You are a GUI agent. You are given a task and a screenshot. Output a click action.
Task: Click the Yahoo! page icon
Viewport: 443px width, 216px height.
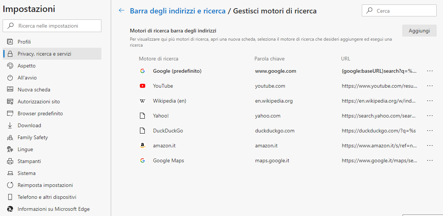(x=143, y=116)
